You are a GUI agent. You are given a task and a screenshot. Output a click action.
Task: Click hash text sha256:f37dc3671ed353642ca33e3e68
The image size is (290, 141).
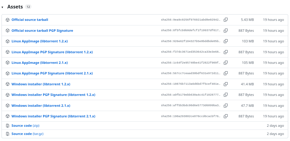(191, 52)
